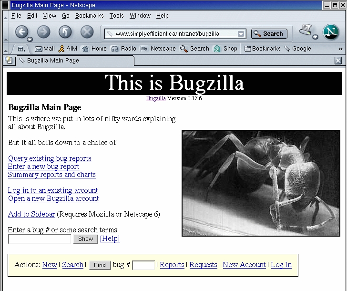The width and height of the screenshot is (347, 291).
Task: Click the Home toolbar shortcut
Action: [94, 49]
